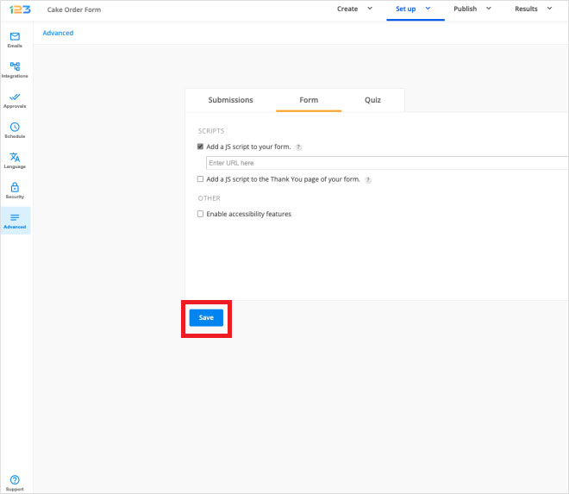Open the Integrations sidebar icon
569x494 pixels.
point(15,67)
